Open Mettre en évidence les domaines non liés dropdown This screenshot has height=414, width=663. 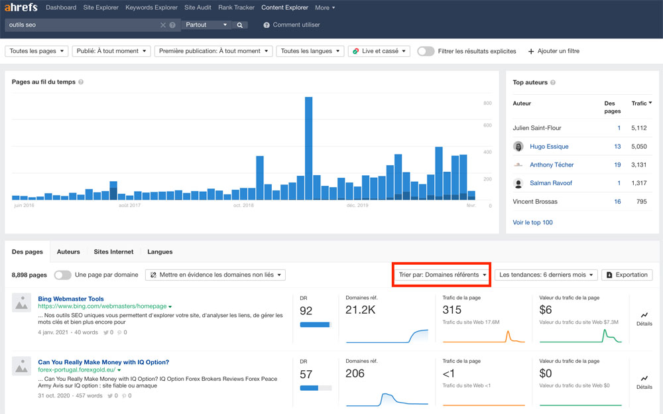click(x=215, y=275)
